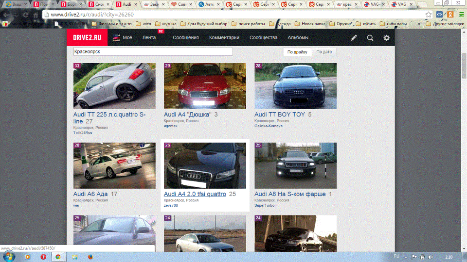Screen dimensions: 467x262
Task: Sort cars by 'По драйву'
Action: point(297,52)
